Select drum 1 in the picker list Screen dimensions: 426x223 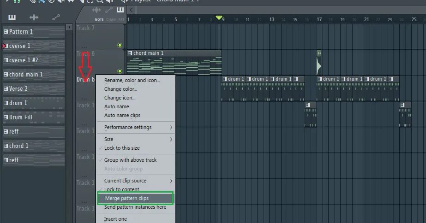coord(34,103)
